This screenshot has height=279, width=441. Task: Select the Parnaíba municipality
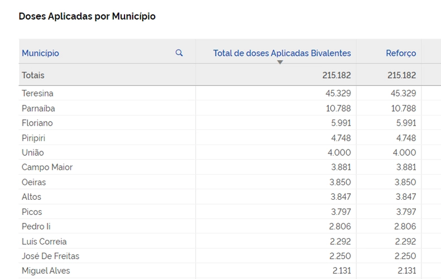click(39, 108)
